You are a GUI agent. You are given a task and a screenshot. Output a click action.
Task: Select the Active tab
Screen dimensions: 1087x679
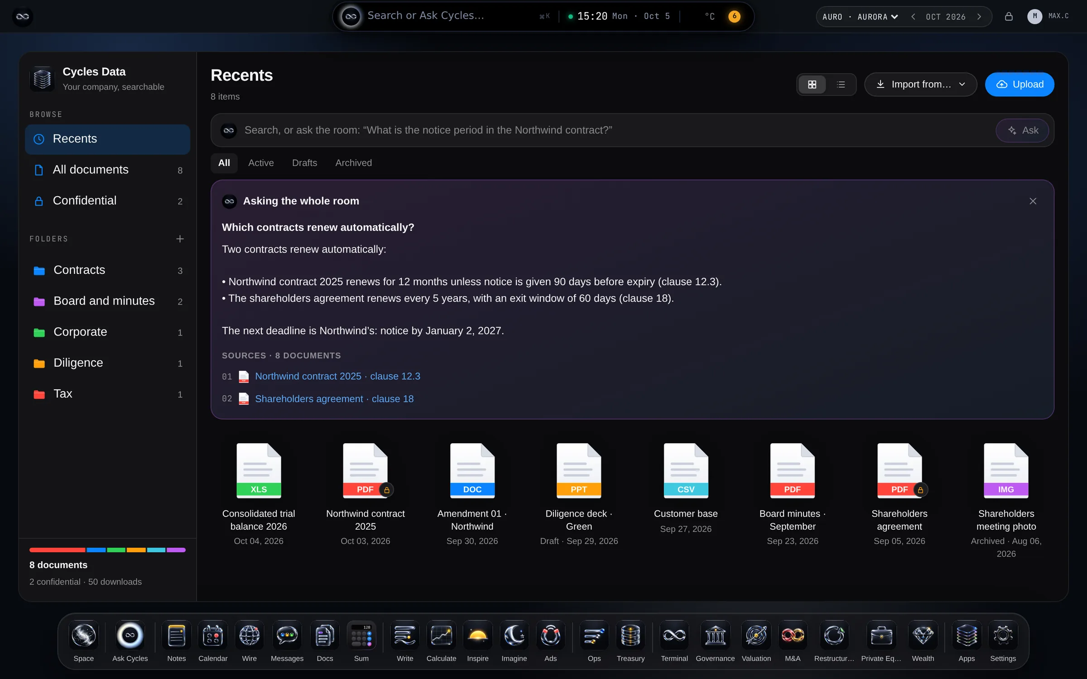pos(261,163)
